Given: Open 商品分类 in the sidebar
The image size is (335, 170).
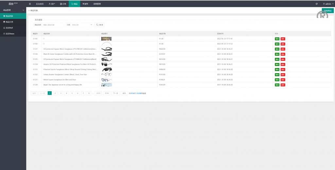Looking at the screenshot, I should point(13,22).
